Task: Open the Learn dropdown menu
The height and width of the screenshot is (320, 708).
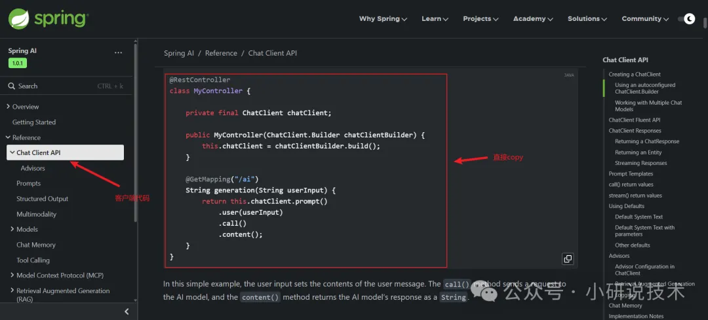Action: click(435, 19)
